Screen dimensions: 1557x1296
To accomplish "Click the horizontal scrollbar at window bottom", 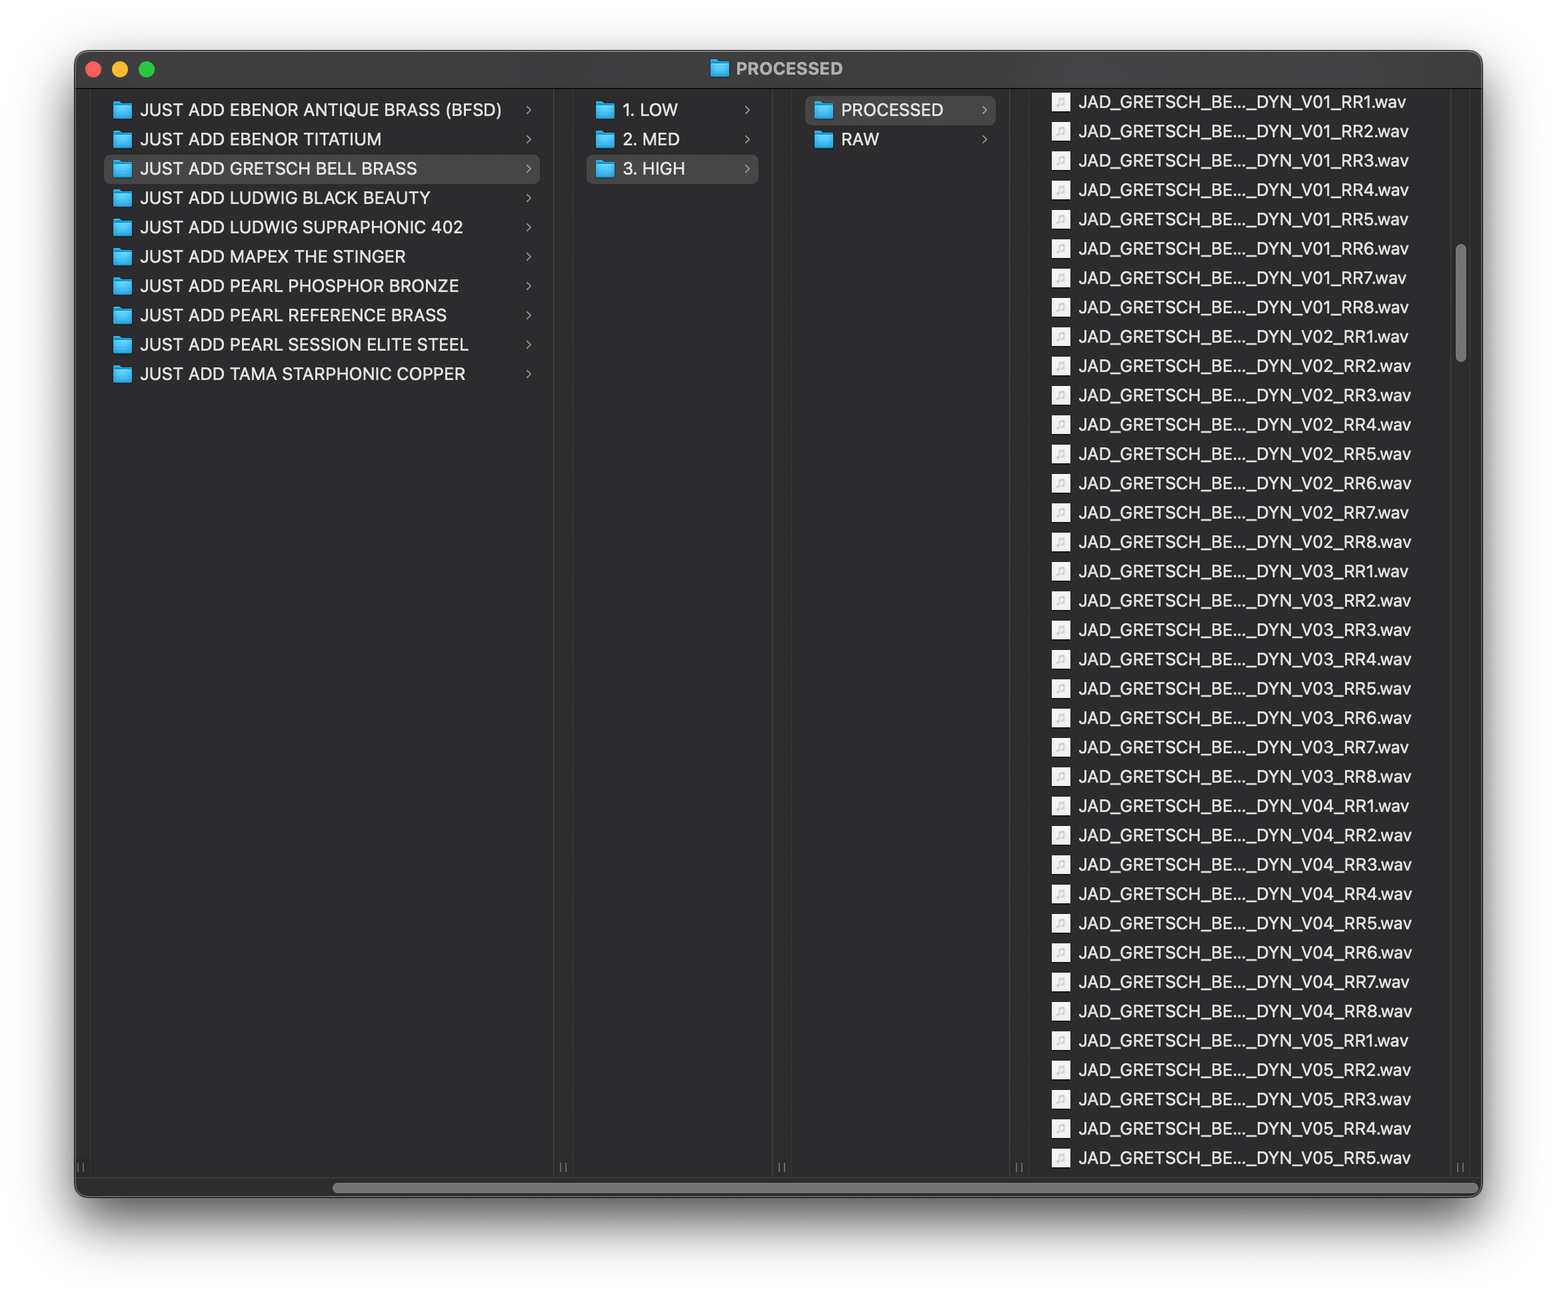I will (x=904, y=1189).
